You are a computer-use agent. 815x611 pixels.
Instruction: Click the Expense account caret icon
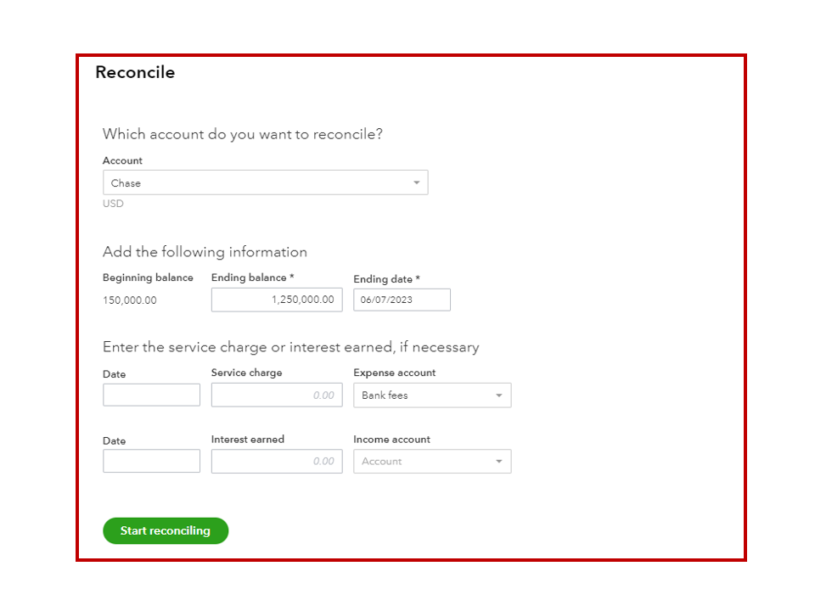tap(499, 395)
